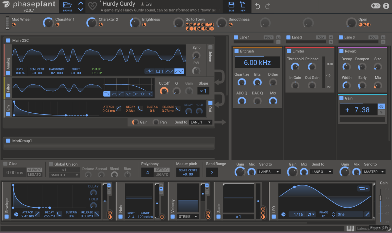
Task: Undo the last change
Action: (x=258, y=6)
